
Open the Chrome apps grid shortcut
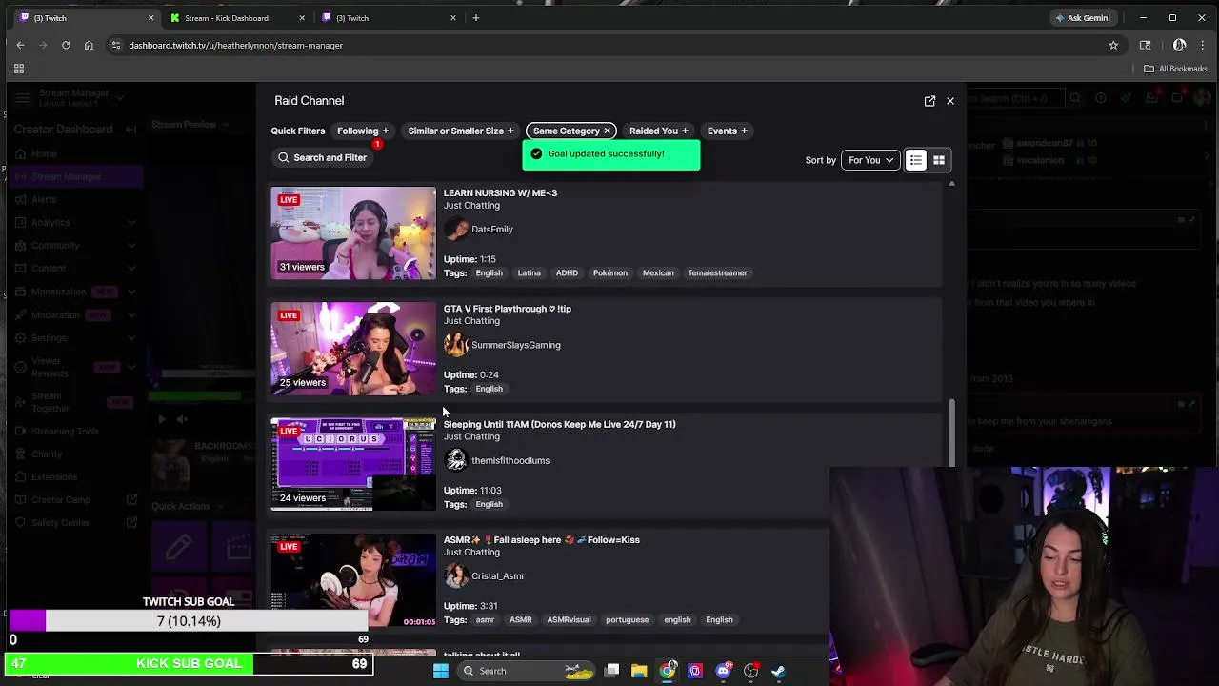[x=18, y=69]
